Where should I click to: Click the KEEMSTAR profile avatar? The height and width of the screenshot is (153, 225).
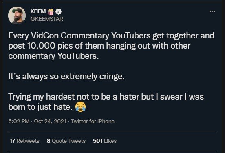(x=17, y=16)
